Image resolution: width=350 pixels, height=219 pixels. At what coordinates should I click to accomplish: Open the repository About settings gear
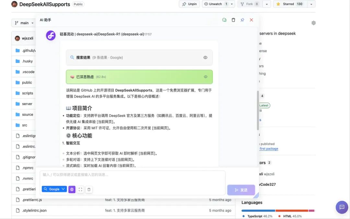pyautogui.click(x=314, y=23)
